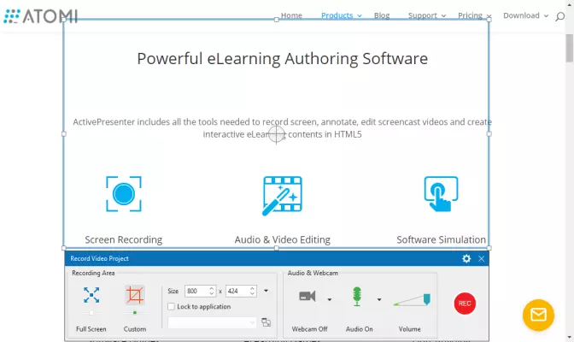
Task: Decrease the height value with down arrow
Action: coord(252,293)
